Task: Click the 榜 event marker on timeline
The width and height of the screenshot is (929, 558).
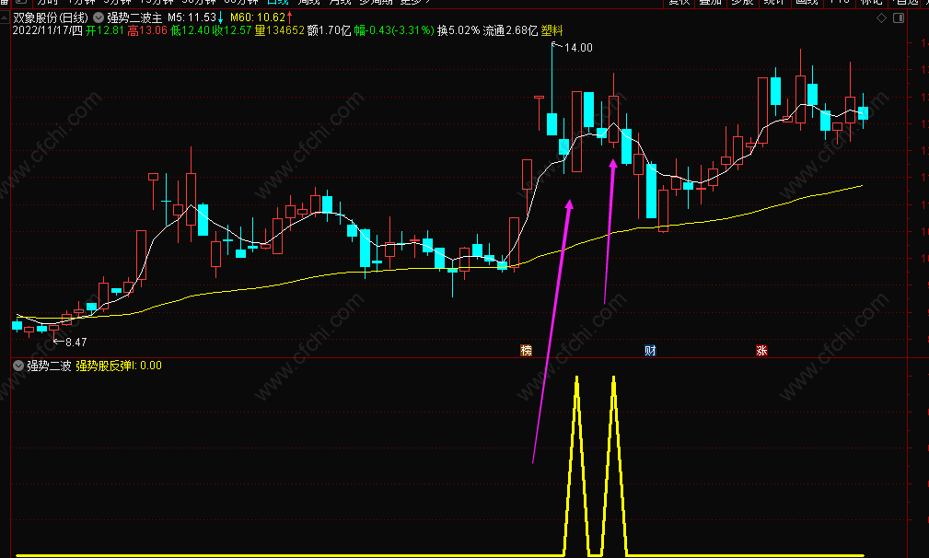Action: click(x=526, y=350)
